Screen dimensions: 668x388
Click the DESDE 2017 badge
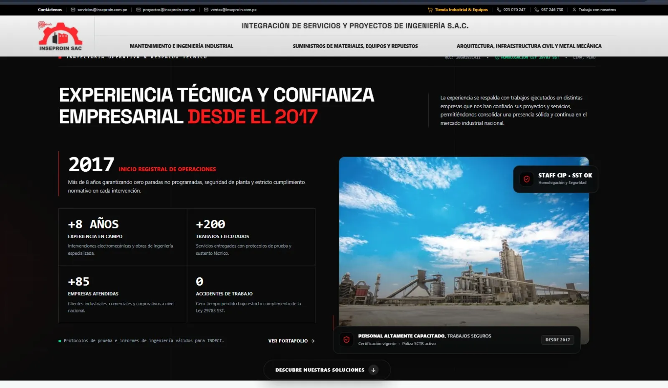[557, 340]
